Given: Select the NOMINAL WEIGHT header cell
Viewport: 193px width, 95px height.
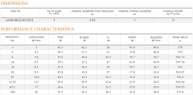Looking at the screenshot, I should point(173,12).
